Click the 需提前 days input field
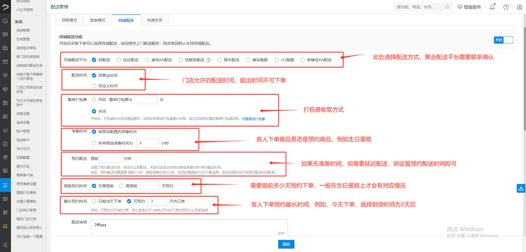Screen dimensions: 526x252 click(150, 186)
